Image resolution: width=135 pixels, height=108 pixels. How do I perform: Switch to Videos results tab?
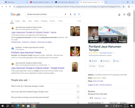36,21
